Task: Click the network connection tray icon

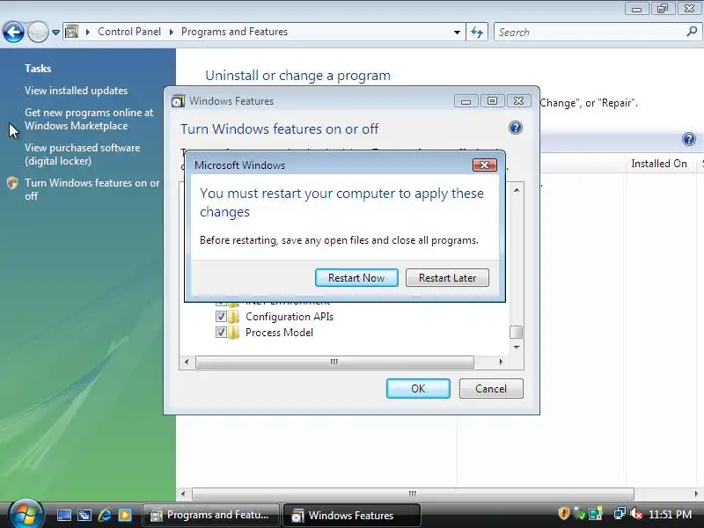Action: point(620,514)
